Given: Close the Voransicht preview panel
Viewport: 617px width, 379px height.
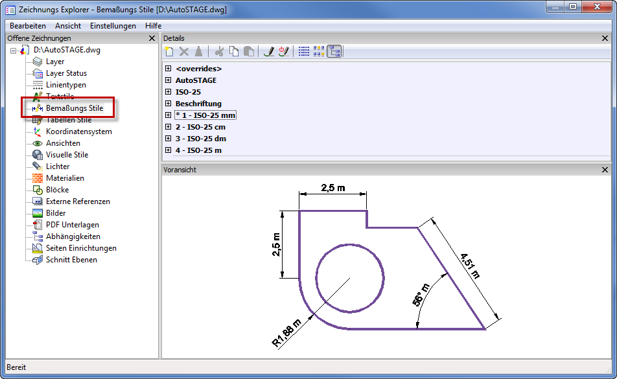Looking at the screenshot, I should point(605,170).
